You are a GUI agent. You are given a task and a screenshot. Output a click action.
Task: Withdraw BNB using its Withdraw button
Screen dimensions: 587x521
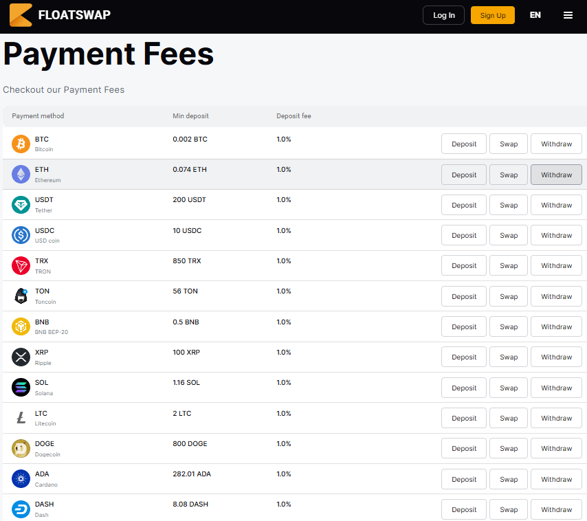tap(556, 326)
